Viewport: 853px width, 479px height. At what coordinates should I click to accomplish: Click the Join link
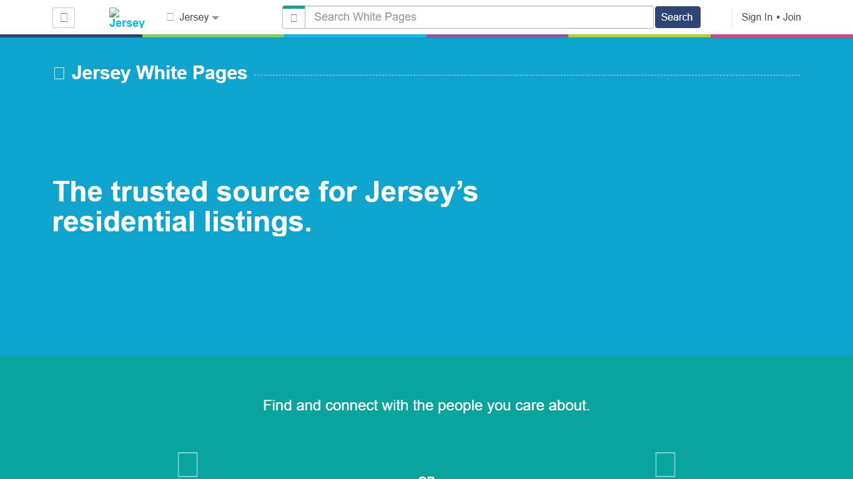[792, 17]
